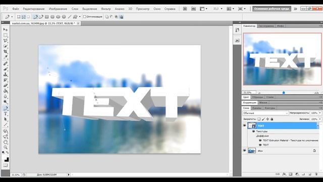Select the Quick Selection tool
This screenshot has height=182, width=323.
tap(6, 46)
